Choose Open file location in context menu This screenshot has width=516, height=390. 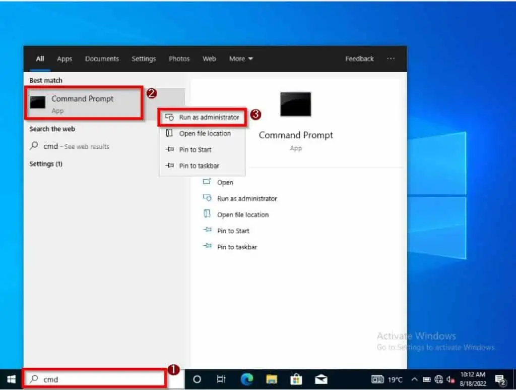coord(202,133)
